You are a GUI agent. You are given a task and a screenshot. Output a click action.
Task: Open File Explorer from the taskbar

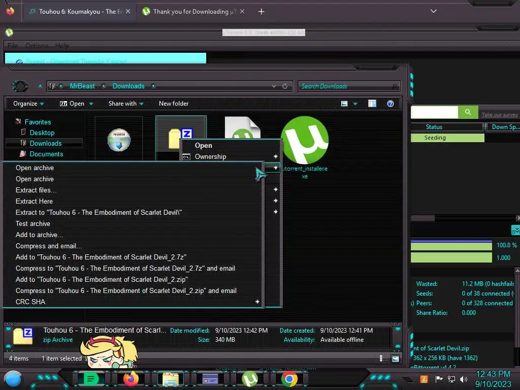click(171, 379)
